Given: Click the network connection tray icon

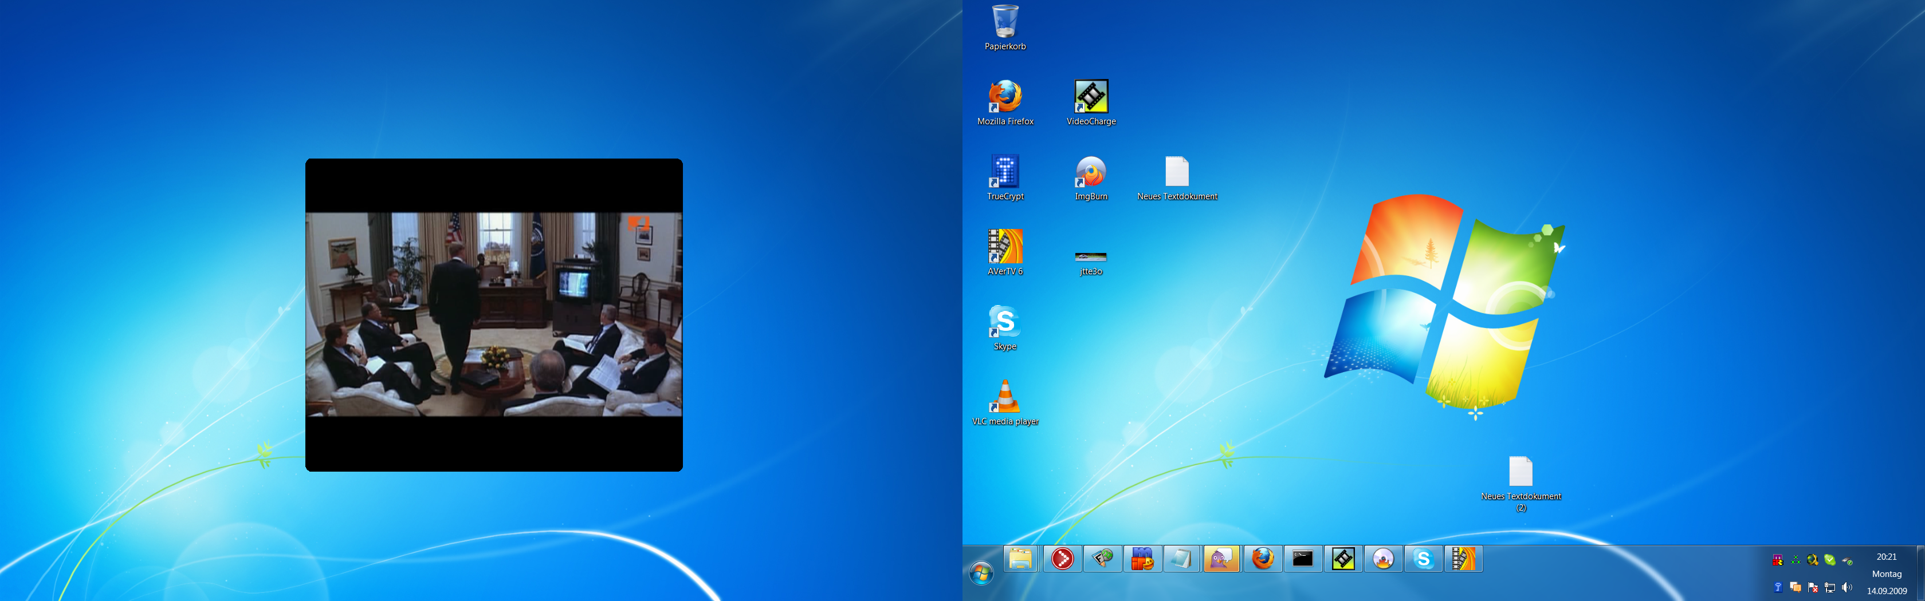Looking at the screenshot, I should click(1829, 588).
